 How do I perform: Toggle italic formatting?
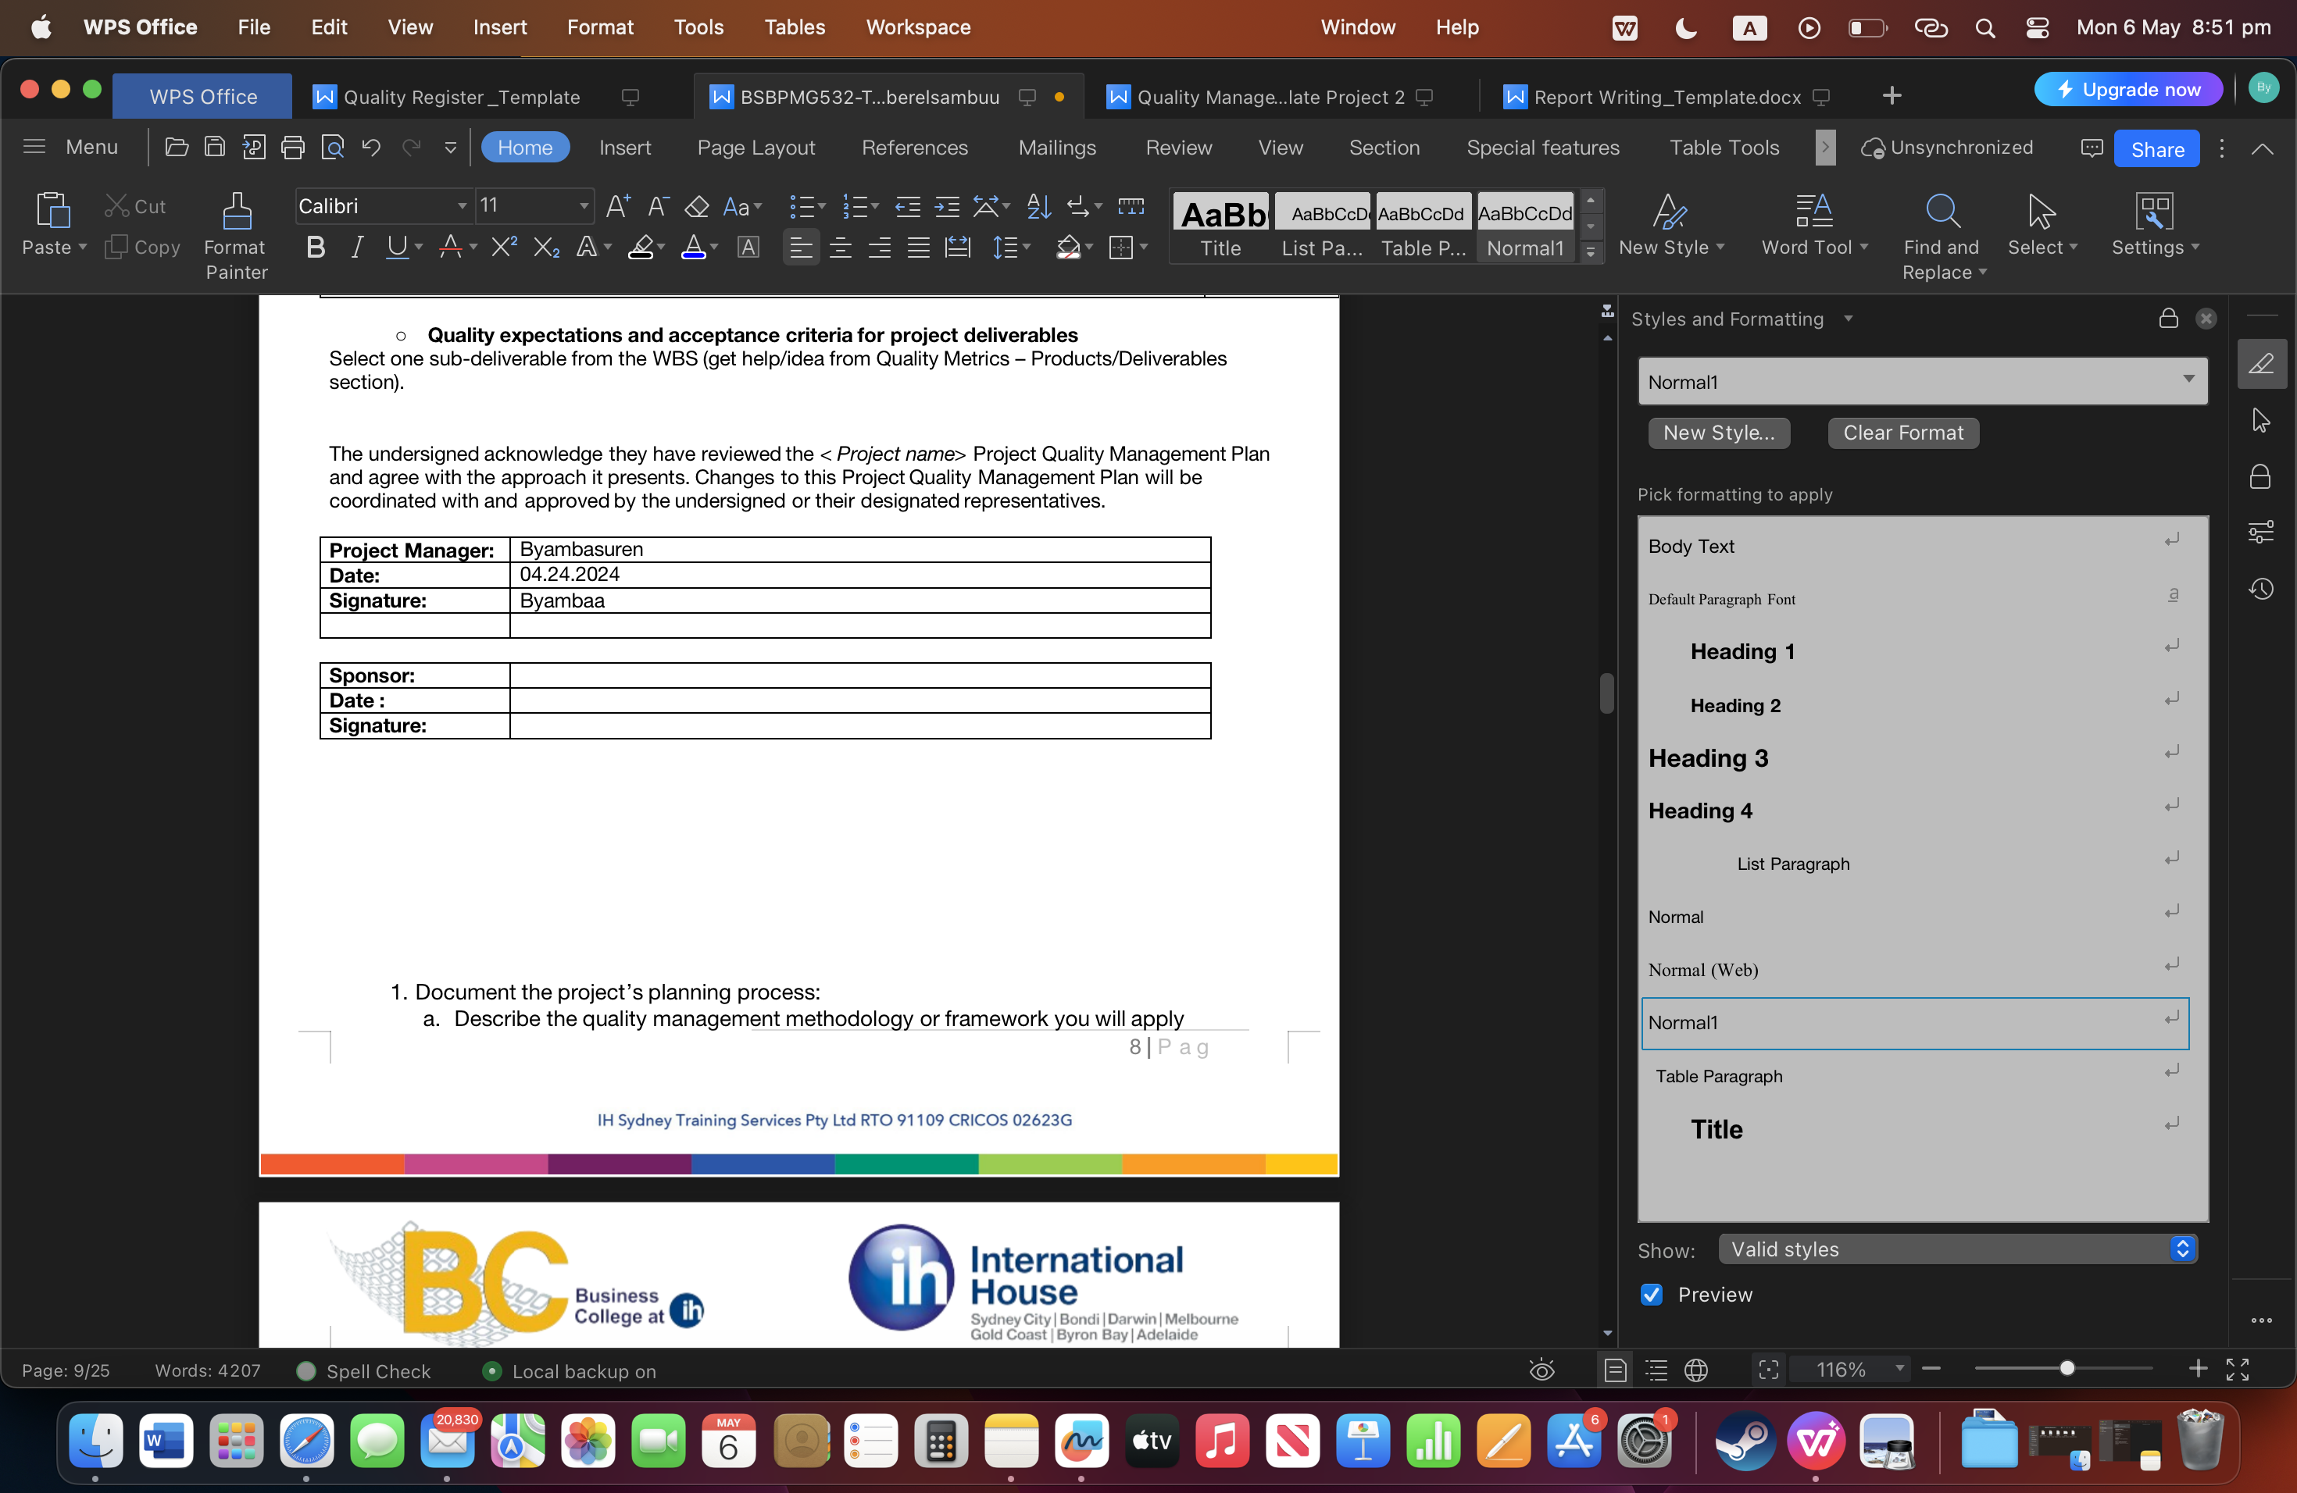point(357,248)
